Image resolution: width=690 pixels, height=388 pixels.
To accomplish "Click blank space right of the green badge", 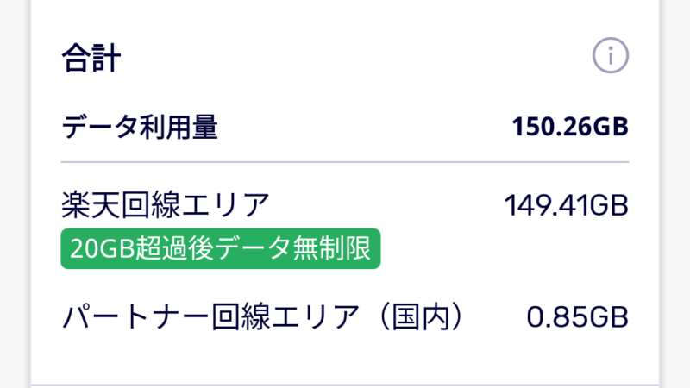I will (505, 248).
